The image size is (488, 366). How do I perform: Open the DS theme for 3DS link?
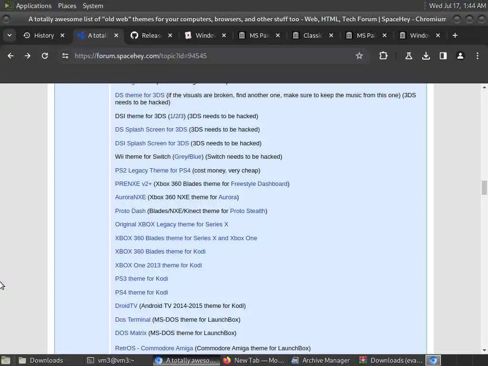(x=140, y=95)
